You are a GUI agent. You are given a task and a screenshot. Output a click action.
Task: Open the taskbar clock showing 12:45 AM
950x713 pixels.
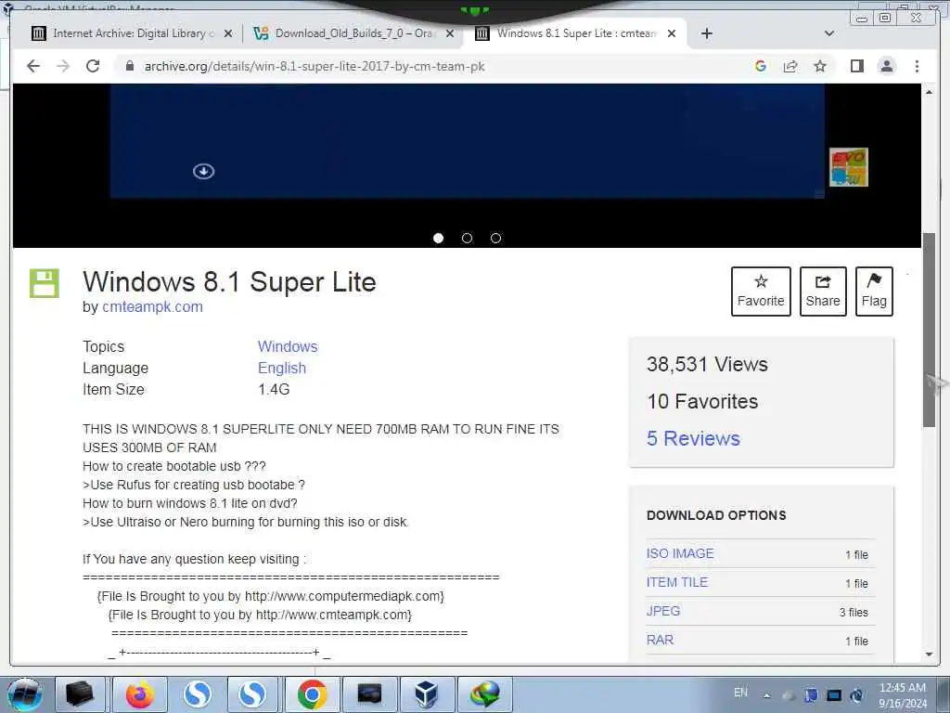pyautogui.click(x=903, y=695)
